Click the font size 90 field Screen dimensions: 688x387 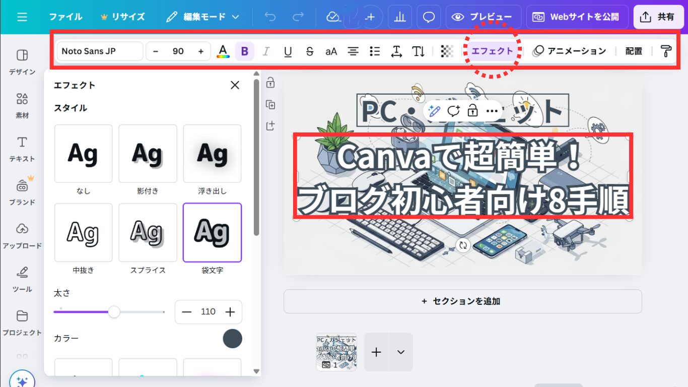(x=178, y=51)
